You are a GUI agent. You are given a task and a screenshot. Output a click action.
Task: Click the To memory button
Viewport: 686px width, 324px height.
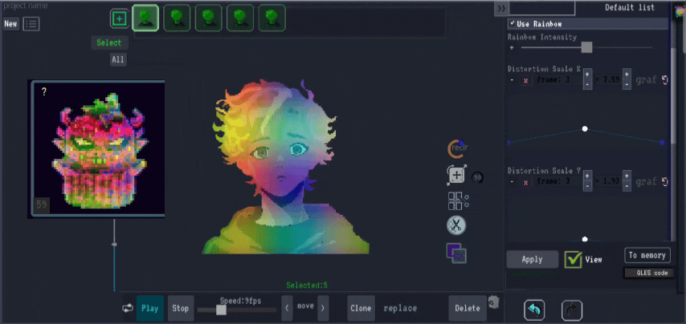point(647,256)
